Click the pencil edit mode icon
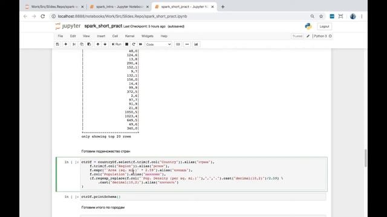The height and width of the screenshot is (217, 387). (x=308, y=36)
